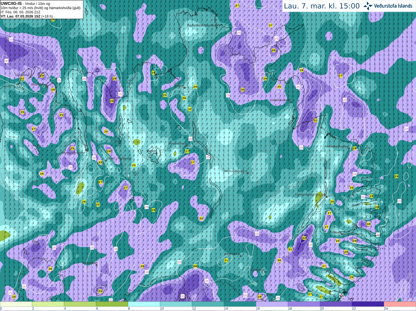Viewport: 416px width, 311px height.
Task: Click the yellow 31 gust marker below Kárahnjúkar
Action: pos(226,260)
